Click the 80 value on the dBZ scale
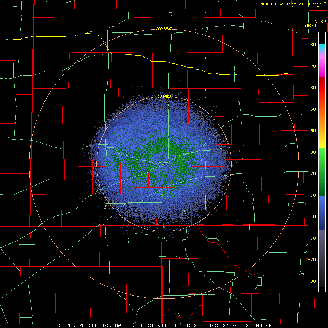This screenshot has height=328, width=328. tap(313, 45)
